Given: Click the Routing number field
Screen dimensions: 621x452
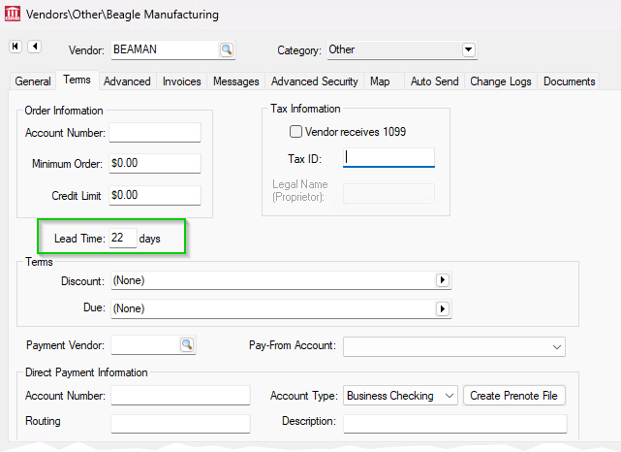Looking at the screenshot, I should (180, 423).
